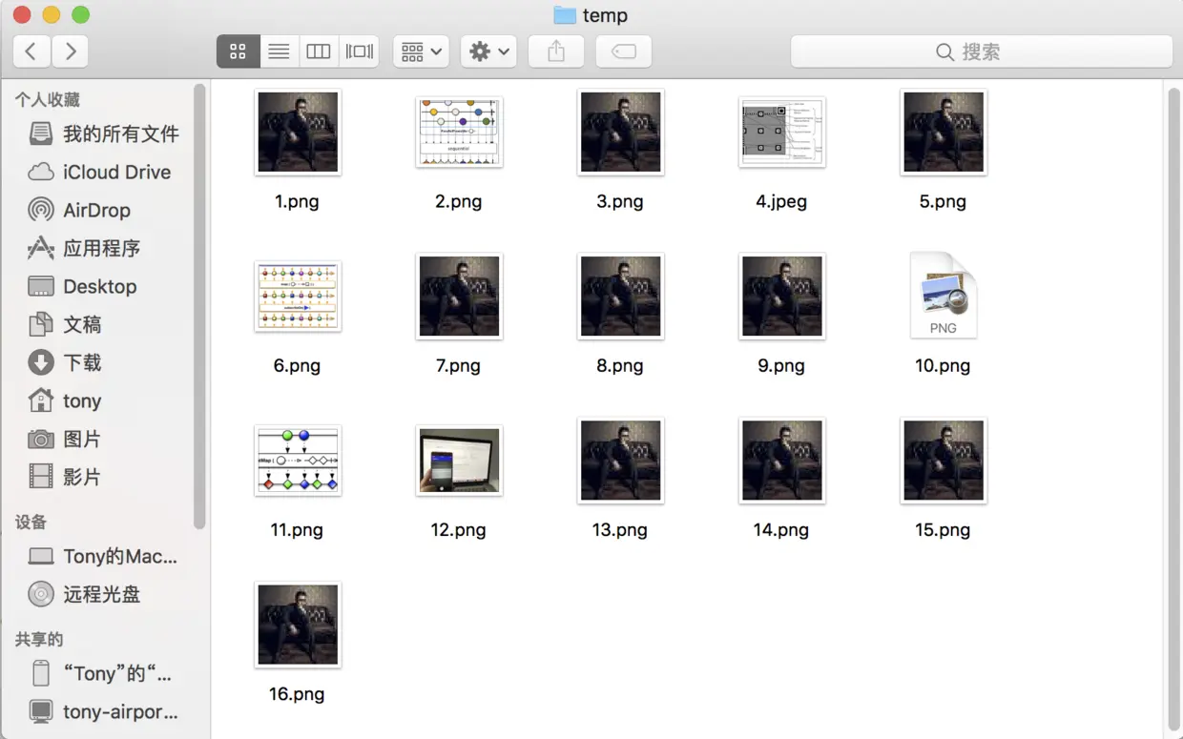The image size is (1183, 739).
Task: Select the 15.png thumbnail
Action: tap(943, 461)
